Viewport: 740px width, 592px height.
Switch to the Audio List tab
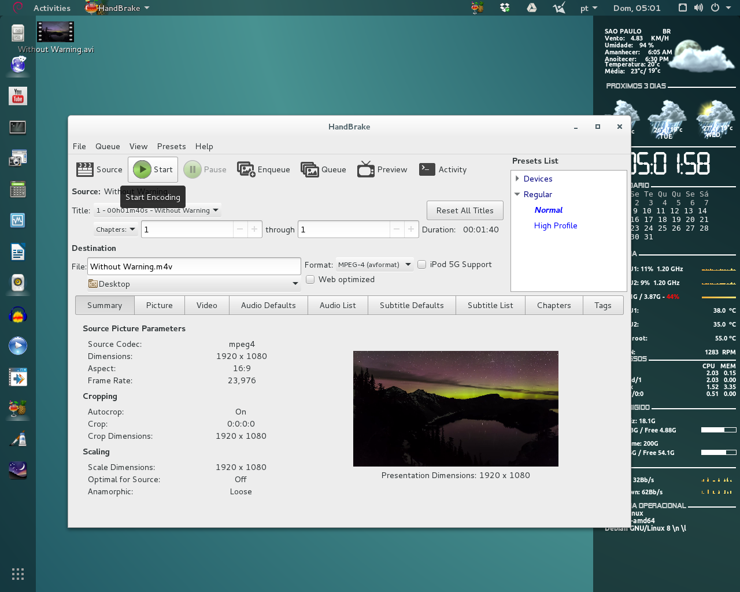(338, 305)
